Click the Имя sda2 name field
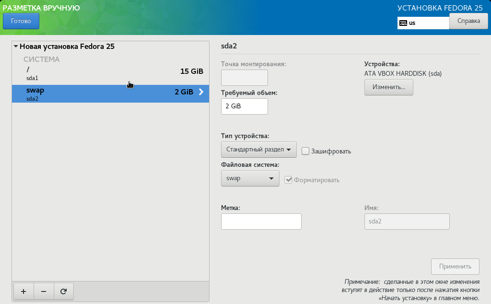The width and height of the screenshot is (491, 304). coord(407,222)
